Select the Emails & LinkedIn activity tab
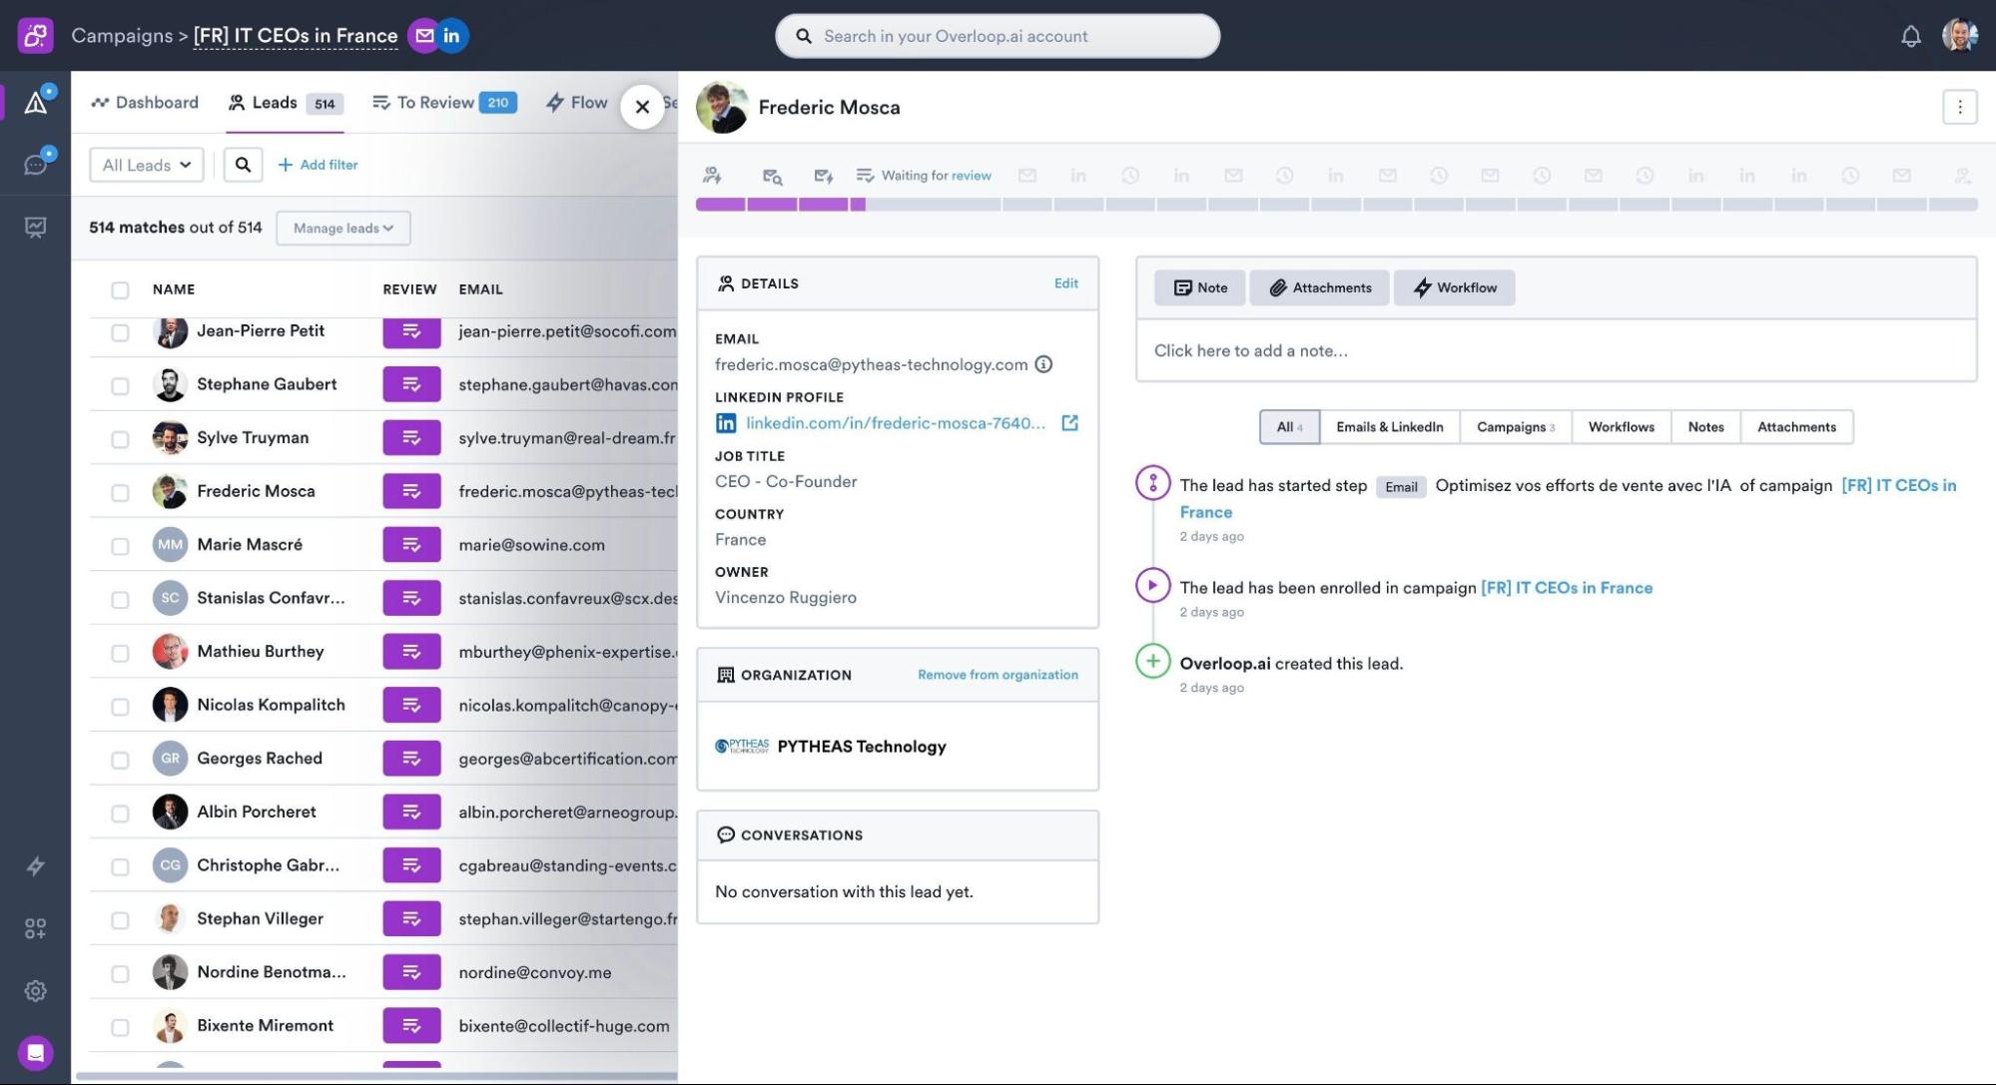The image size is (1996, 1085). pos(1389,427)
